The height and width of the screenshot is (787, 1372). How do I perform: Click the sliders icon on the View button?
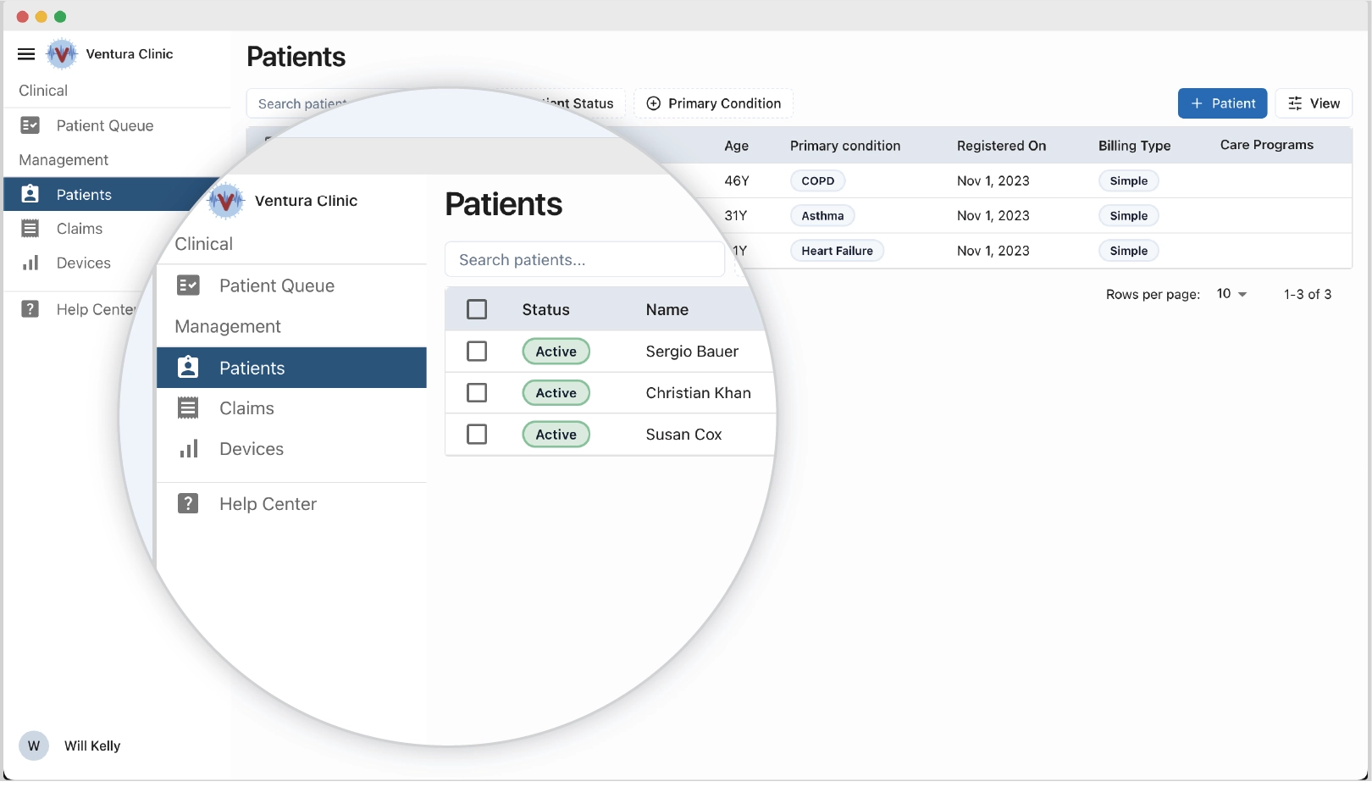[1295, 103]
